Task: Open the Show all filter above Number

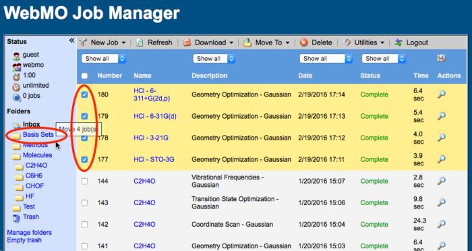Action: [x=104, y=59]
